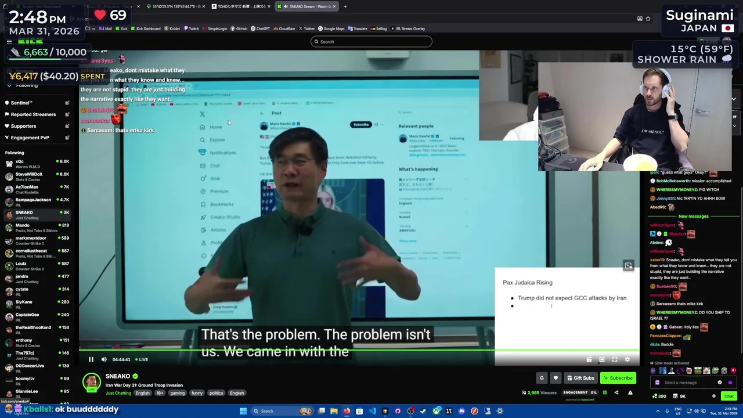743x418 pixels.
Task: Open ChatGPT bookmark
Action: click(x=261, y=28)
